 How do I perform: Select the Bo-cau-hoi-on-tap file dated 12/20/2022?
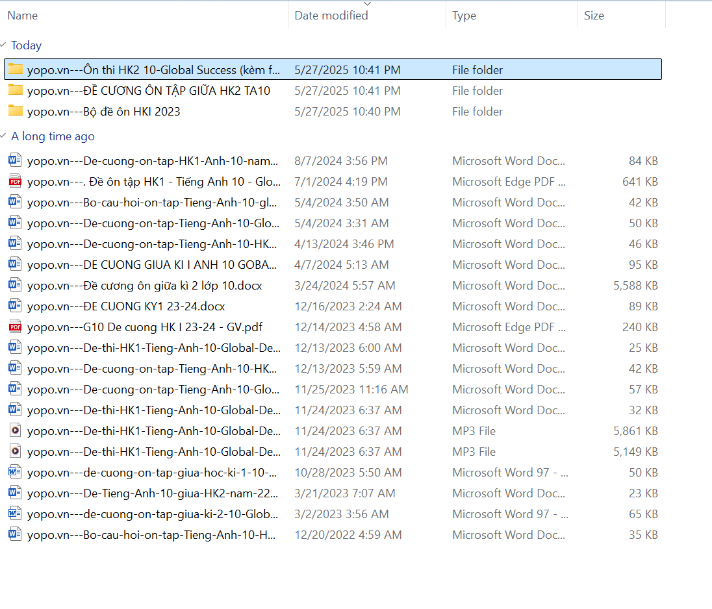click(153, 534)
